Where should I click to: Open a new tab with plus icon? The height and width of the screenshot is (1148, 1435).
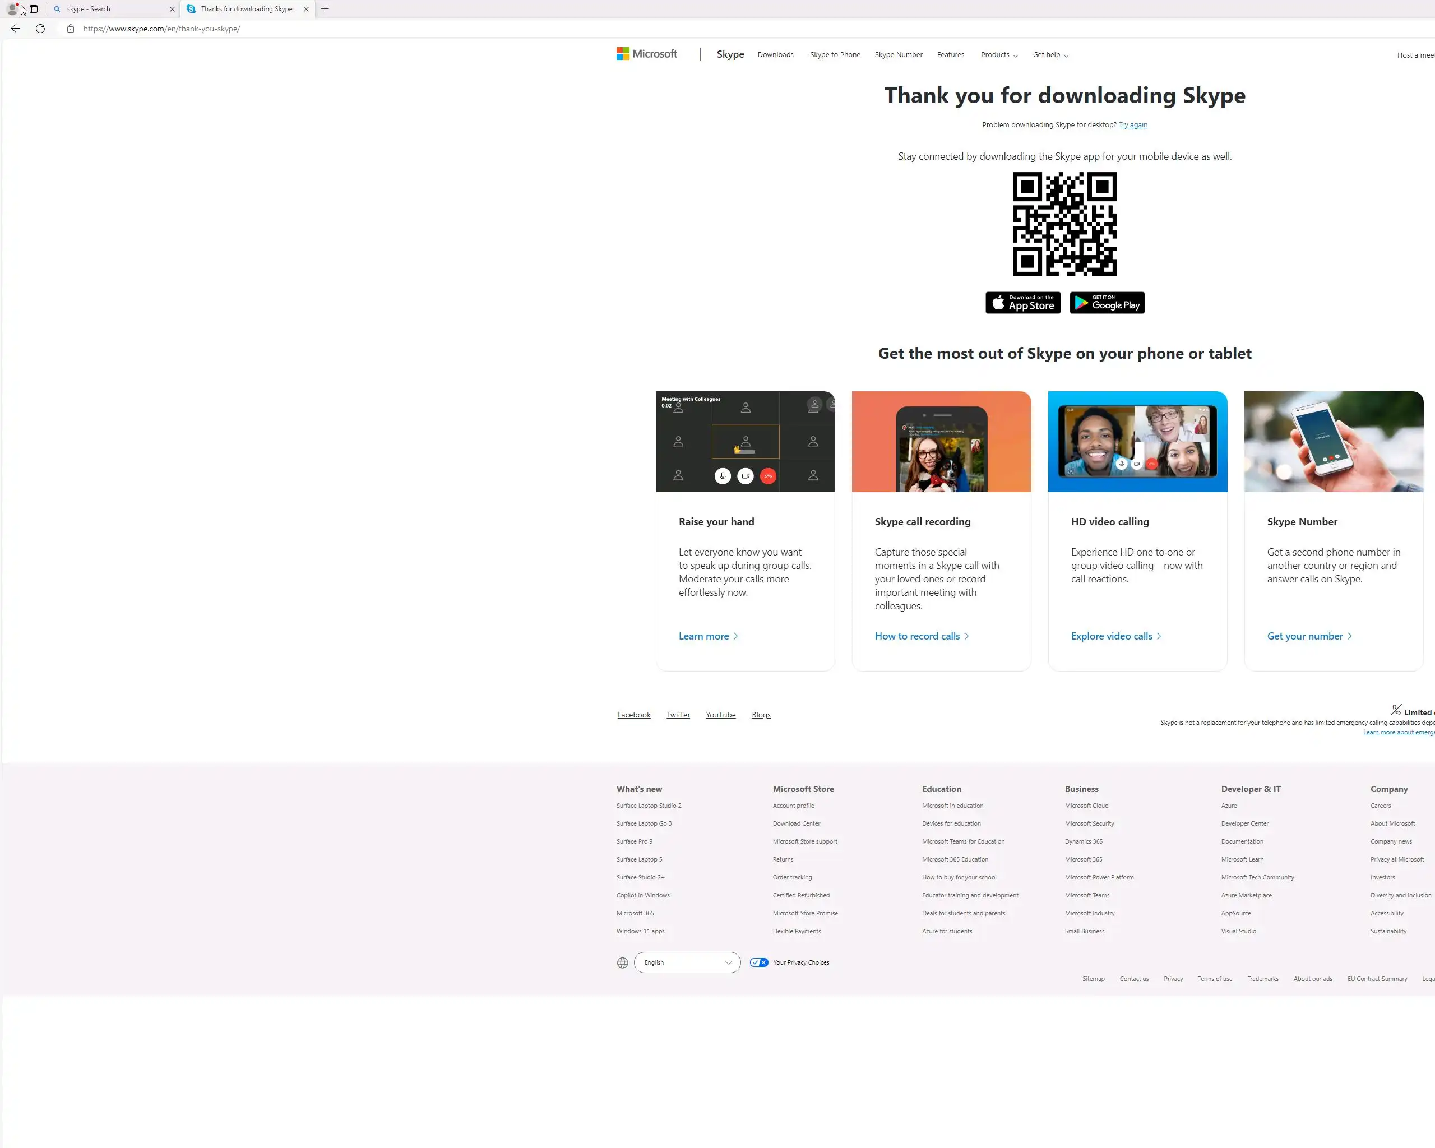[x=325, y=8]
